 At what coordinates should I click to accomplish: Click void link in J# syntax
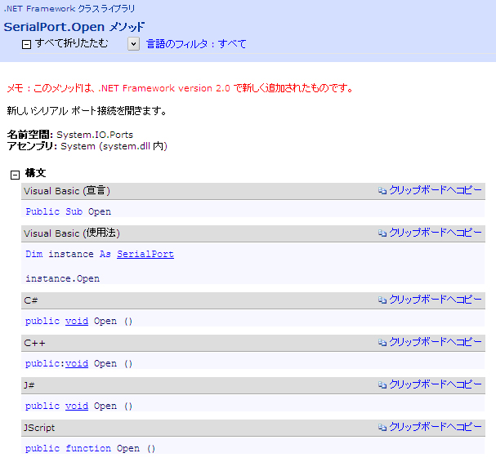point(77,406)
